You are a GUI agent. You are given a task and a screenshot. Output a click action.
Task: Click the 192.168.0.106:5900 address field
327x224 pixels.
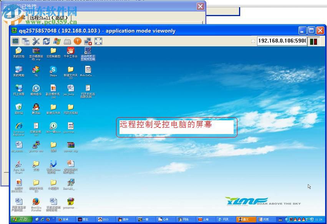click(282, 41)
